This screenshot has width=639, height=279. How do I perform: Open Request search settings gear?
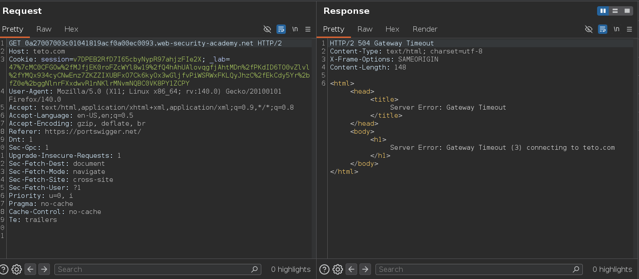click(x=17, y=269)
